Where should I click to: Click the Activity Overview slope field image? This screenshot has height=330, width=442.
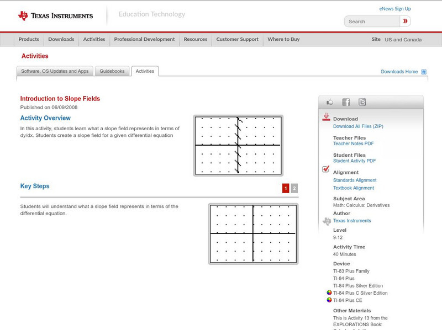click(238, 146)
